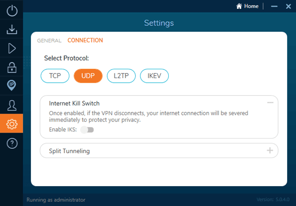Choose the IKEV protocol

pyautogui.click(x=154, y=75)
